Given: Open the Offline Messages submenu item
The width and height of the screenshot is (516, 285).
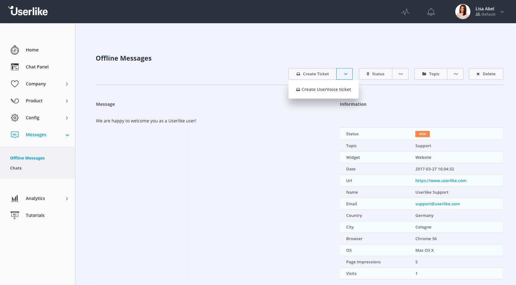Looking at the screenshot, I should pyautogui.click(x=27, y=158).
